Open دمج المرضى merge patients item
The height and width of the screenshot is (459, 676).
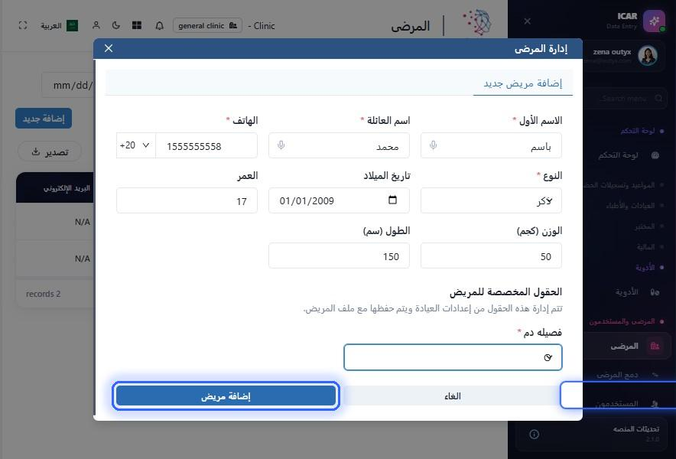[x=617, y=375]
